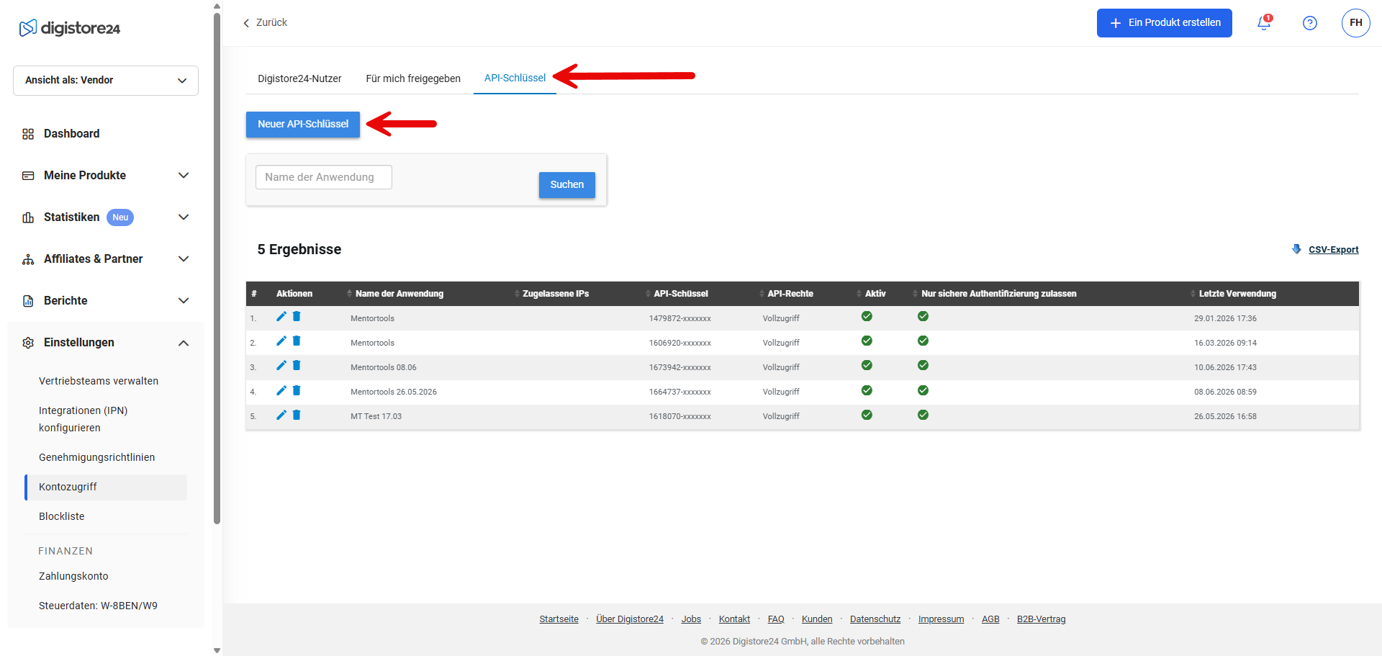Click secure-auth checkmark for Mentortools 26.05.2026
The width and height of the screenshot is (1382, 656).
pyautogui.click(x=923, y=390)
